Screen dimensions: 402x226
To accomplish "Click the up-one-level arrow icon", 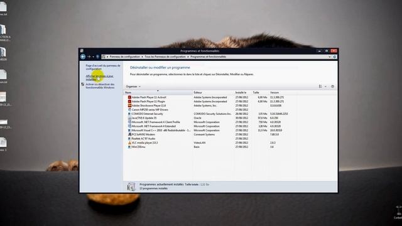I will click(98, 56).
